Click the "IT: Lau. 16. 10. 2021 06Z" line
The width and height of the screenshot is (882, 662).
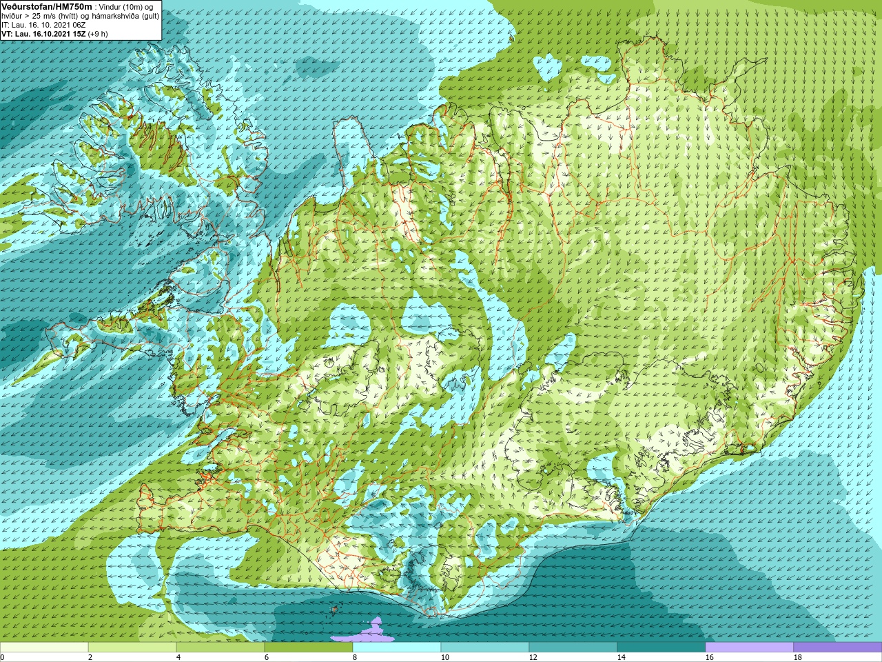43,25
